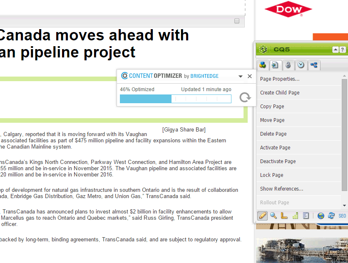348x263 pixels.
Task: Select Activate Page in sidekick
Action: pos(275,148)
